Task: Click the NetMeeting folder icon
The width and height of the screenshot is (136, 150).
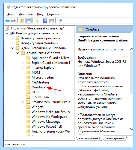Action: click(x=28, y=82)
